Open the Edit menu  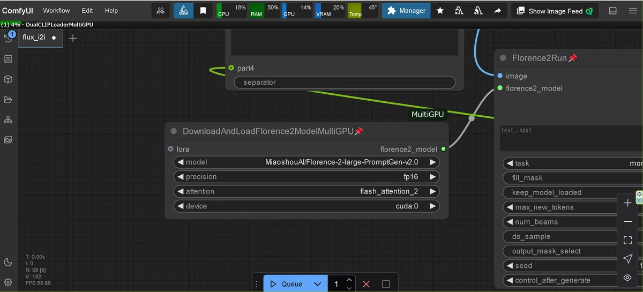(x=87, y=11)
